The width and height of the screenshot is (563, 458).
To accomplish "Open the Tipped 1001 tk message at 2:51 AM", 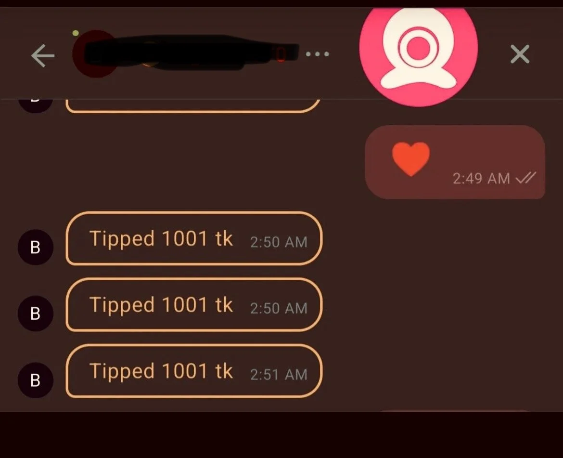I will point(194,371).
